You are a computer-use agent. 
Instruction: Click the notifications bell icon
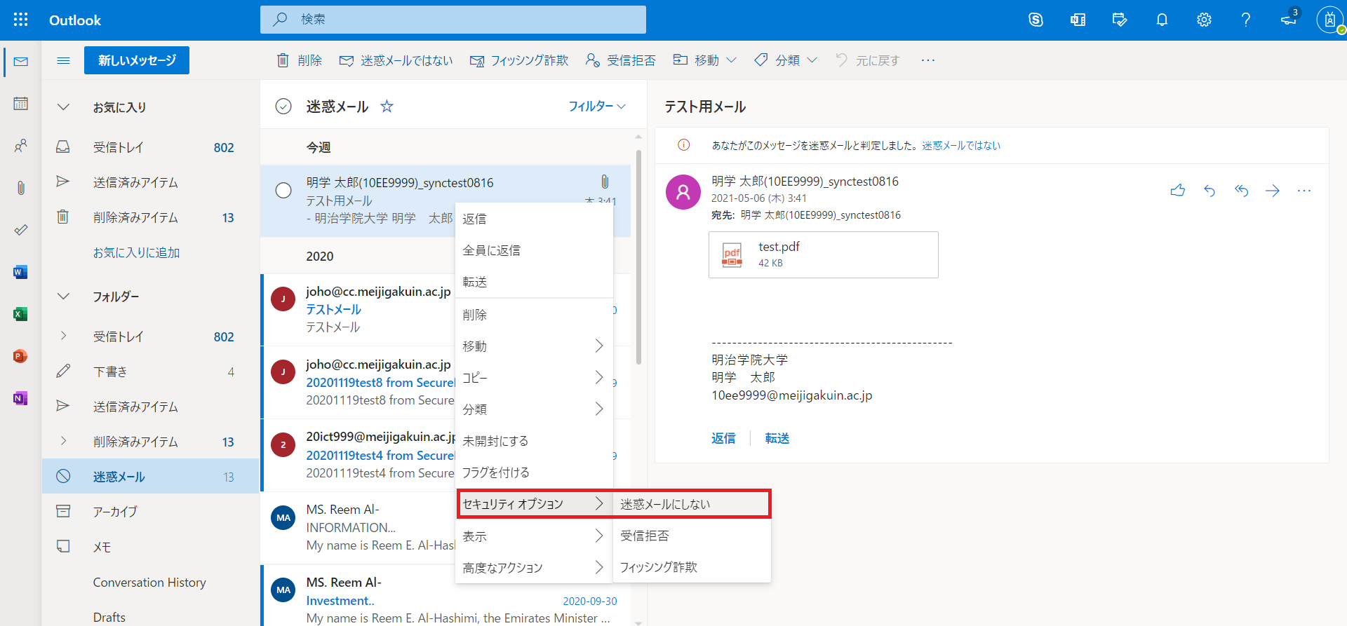(x=1162, y=20)
